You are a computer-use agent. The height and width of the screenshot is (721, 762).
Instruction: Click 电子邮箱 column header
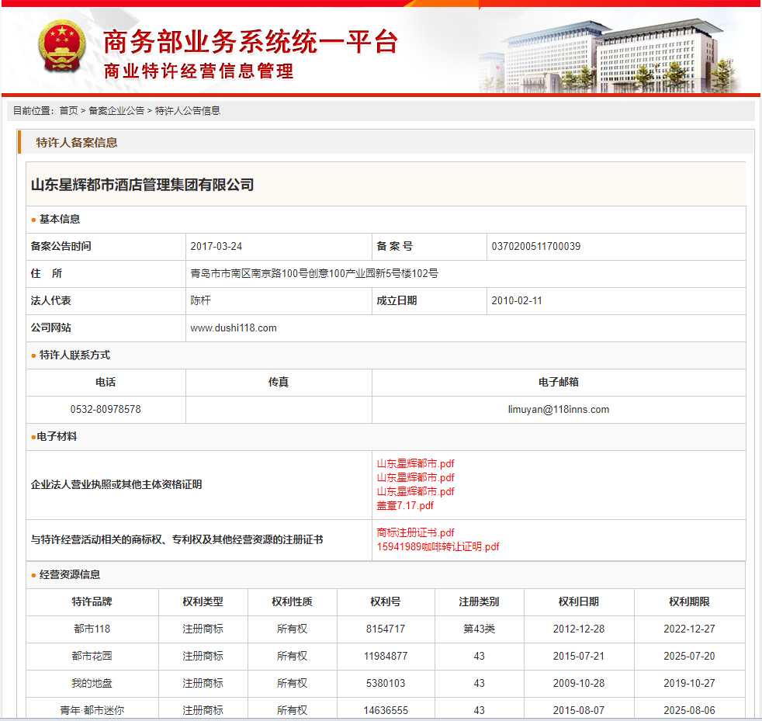click(x=559, y=383)
